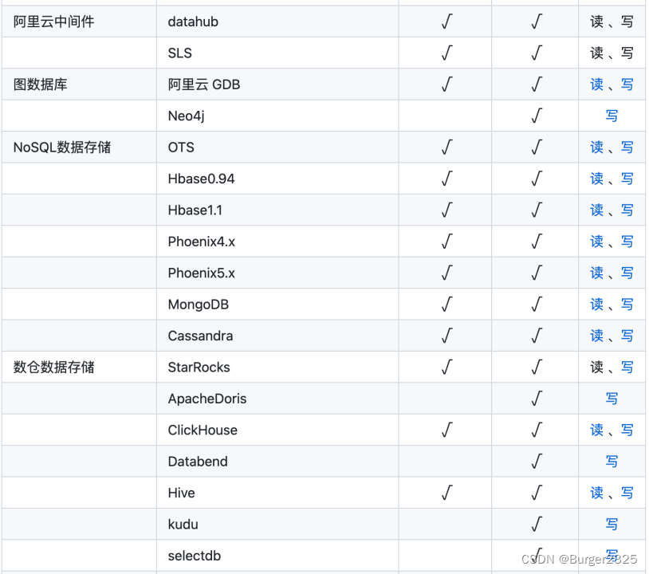Click Hive's 读 link
Screen dimensions: 649x574
[596, 493]
